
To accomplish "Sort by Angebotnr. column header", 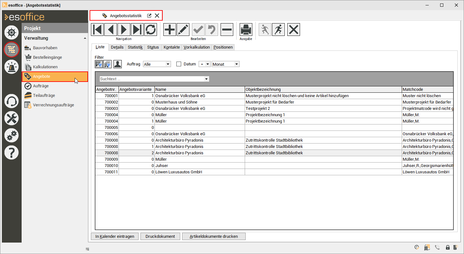I will [107, 90].
